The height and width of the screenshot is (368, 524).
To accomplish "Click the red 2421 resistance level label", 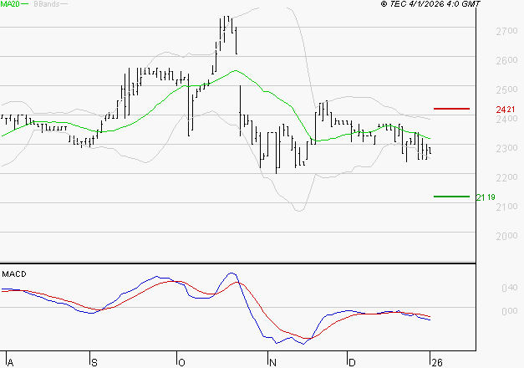I will coord(506,110).
